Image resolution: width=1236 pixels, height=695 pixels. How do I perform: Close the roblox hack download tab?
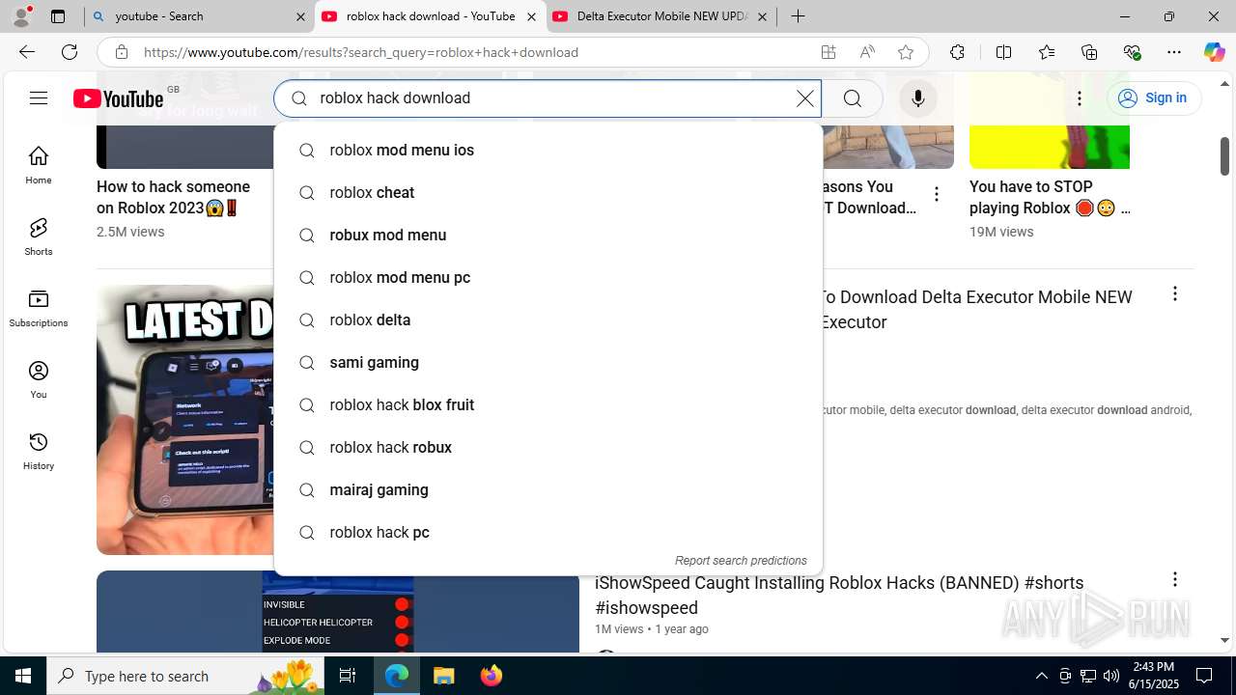[531, 16]
